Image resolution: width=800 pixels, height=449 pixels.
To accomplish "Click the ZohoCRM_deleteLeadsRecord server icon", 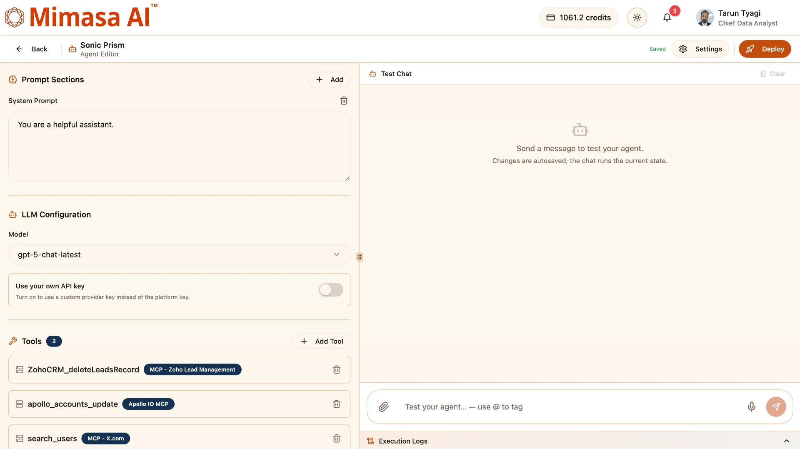I will 19,370.
